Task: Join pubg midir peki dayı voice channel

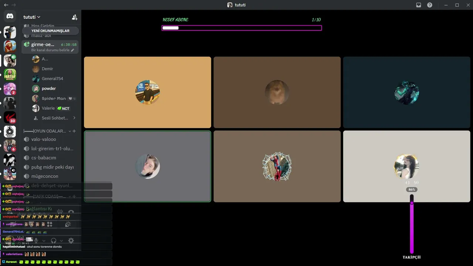Action: click(x=50, y=167)
